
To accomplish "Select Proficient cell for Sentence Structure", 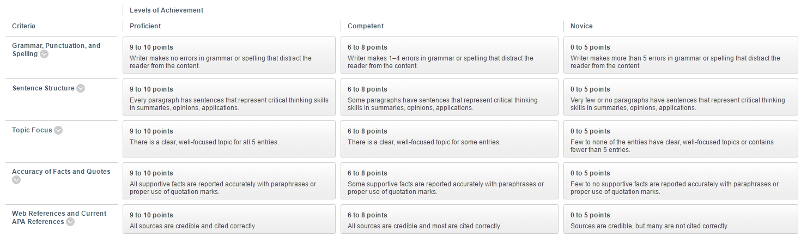I will pos(229,97).
